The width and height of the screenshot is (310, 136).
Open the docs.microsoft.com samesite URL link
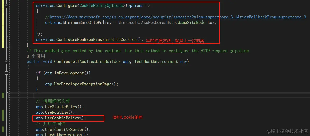(178, 17)
